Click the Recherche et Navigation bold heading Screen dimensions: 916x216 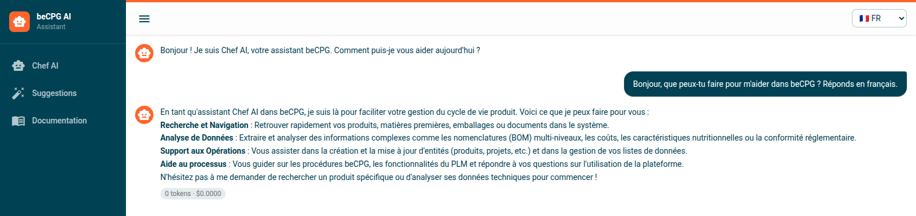(x=204, y=125)
